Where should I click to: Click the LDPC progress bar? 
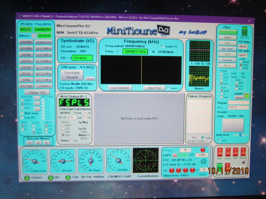(180, 155)
